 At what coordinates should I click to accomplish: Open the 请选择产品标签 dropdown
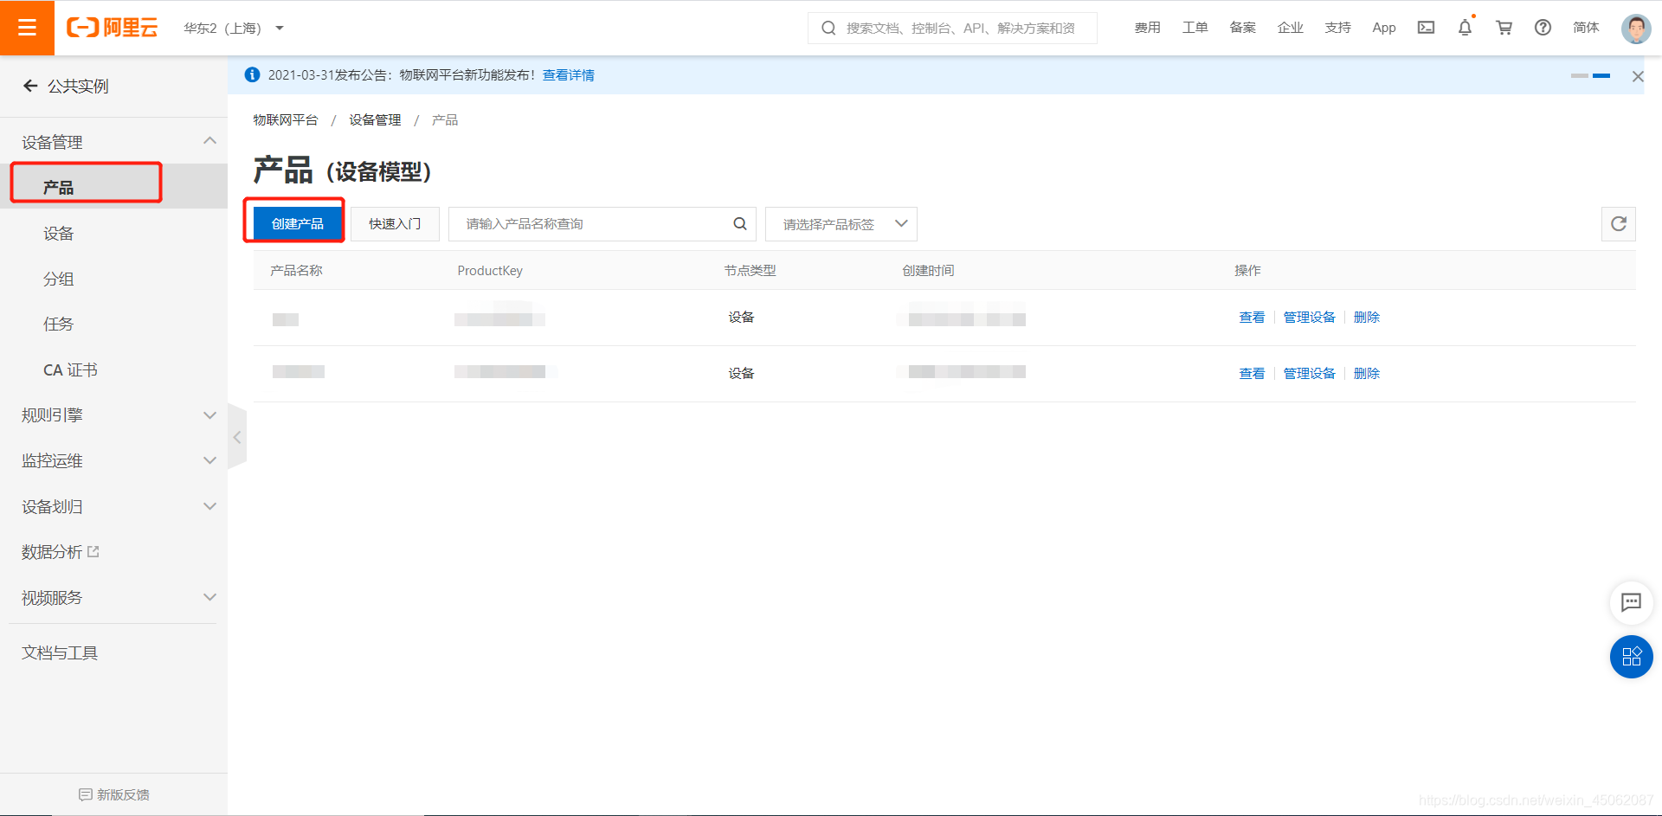[x=841, y=224]
